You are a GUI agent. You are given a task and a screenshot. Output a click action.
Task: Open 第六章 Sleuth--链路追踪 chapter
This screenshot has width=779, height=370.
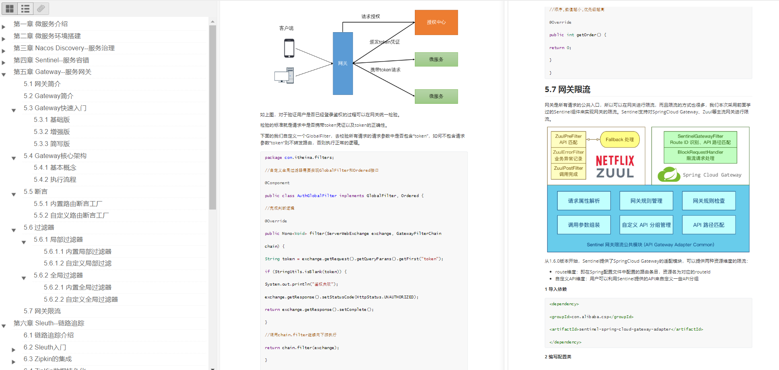(x=49, y=323)
